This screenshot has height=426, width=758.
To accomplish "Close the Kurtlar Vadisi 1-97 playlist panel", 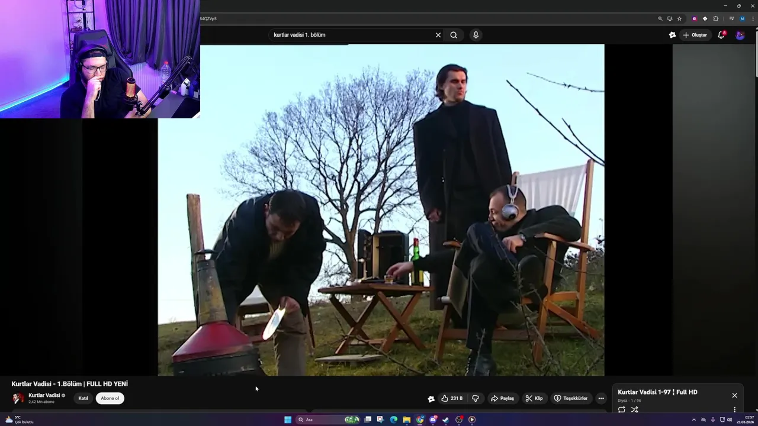I will [734, 395].
